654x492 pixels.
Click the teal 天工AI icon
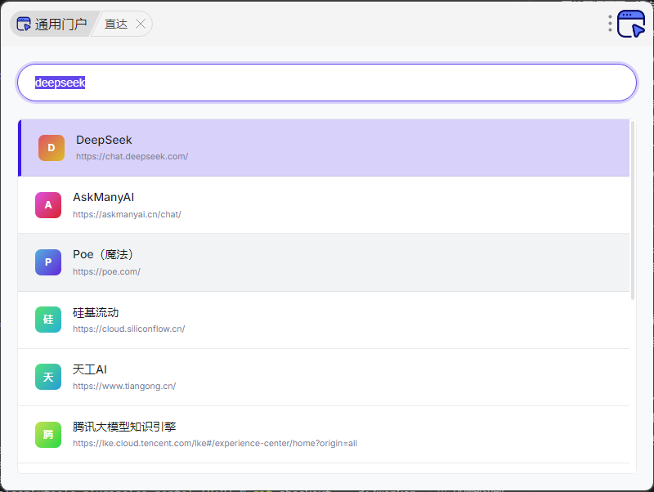tap(48, 377)
